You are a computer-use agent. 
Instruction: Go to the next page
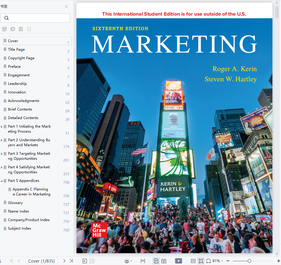click(64, 261)
